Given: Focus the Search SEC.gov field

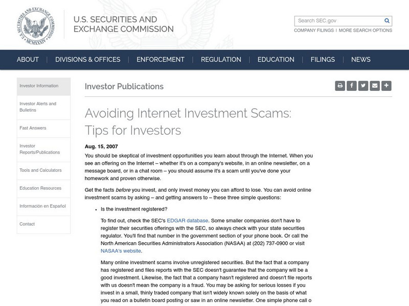Looking at the screenshot, I should click(339, 21).
